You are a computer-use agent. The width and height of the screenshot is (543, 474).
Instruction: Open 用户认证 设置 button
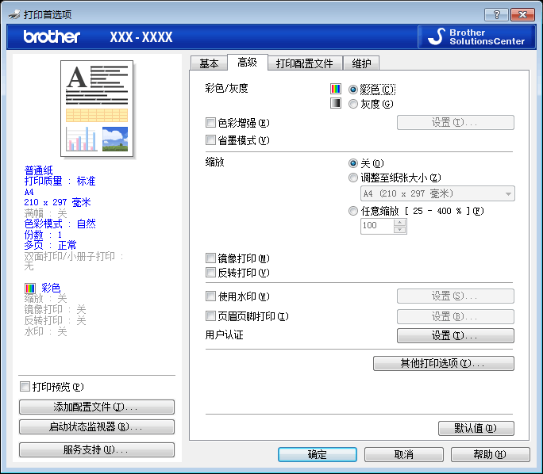click(455, 335)
